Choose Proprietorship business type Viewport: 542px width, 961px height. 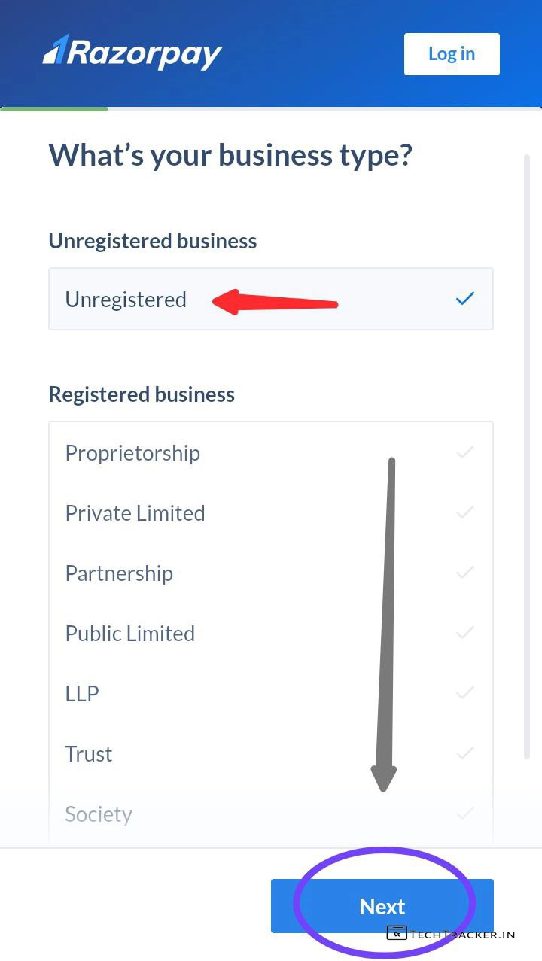pyautogui.click(x=132, y=453)
